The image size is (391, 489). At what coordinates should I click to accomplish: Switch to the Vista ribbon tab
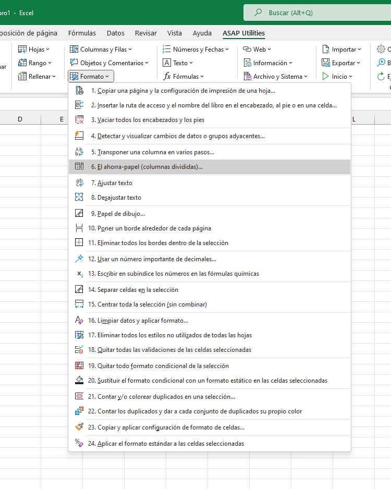point(174,33)
